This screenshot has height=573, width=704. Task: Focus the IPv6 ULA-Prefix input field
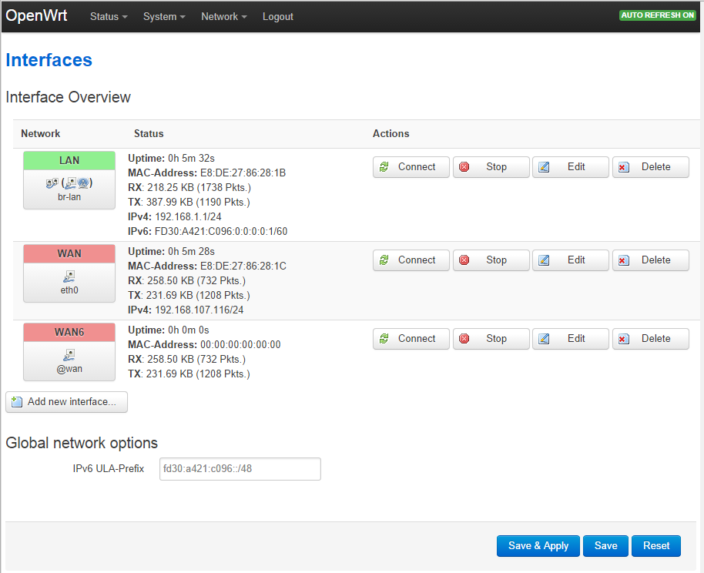click(240, 469)
